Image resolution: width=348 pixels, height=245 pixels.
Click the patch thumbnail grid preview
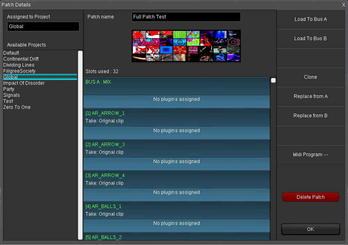[x=186, y=46]
